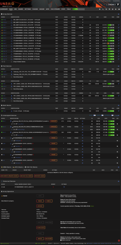Open settings icon for Dev 3

[82, 132]
